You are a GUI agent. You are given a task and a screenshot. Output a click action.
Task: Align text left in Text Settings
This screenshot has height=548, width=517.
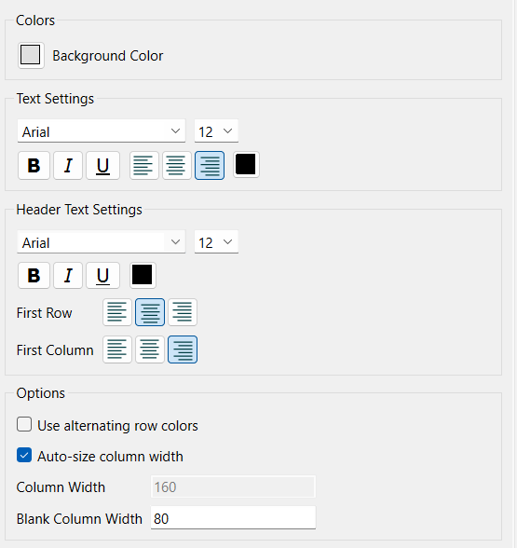click(143, 165)
